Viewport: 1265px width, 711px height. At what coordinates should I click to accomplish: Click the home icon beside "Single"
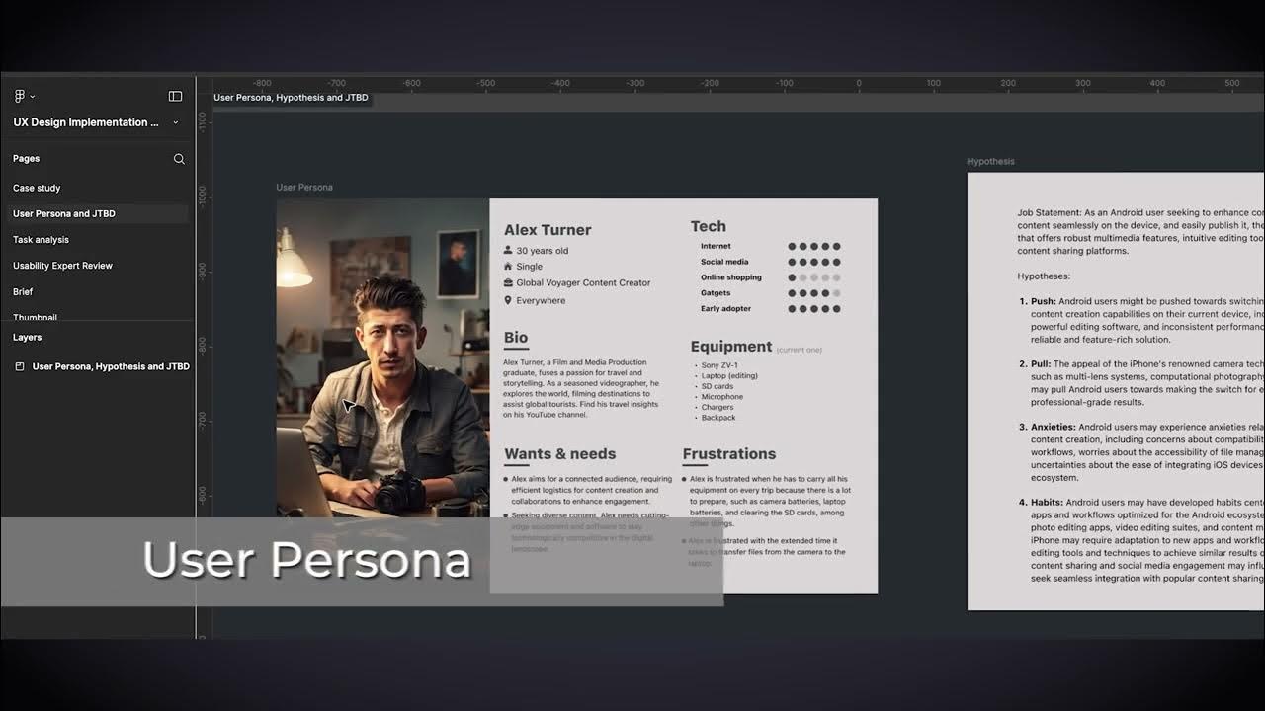[508, 267]
